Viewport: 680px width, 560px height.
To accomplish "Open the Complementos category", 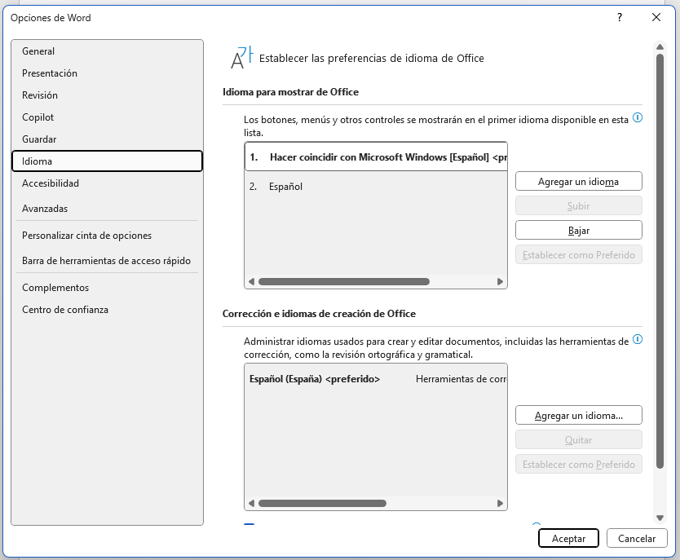I will [x=107, y=288].
